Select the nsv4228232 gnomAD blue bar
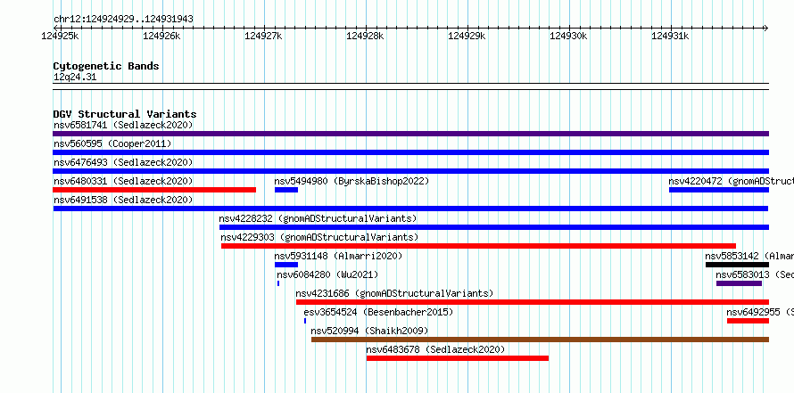Viewport: 794px width, 393px height. click(494, 227)
